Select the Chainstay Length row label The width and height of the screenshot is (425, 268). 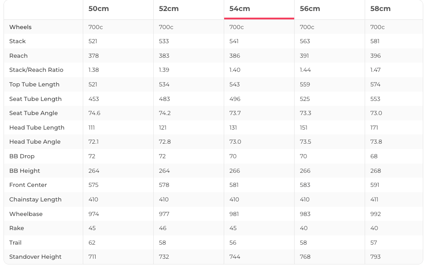click(35, 199)
